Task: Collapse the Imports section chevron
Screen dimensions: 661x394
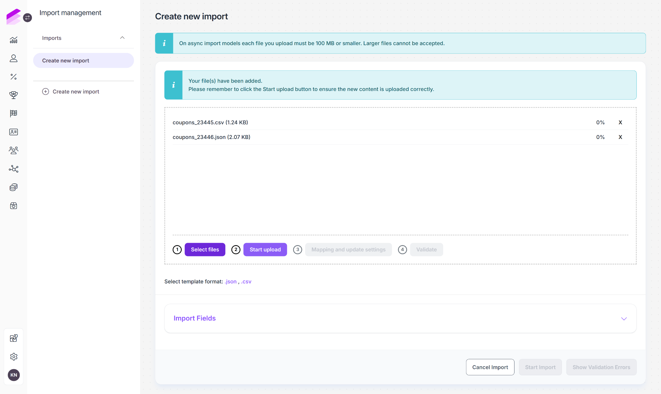Action: pos(122,38)
